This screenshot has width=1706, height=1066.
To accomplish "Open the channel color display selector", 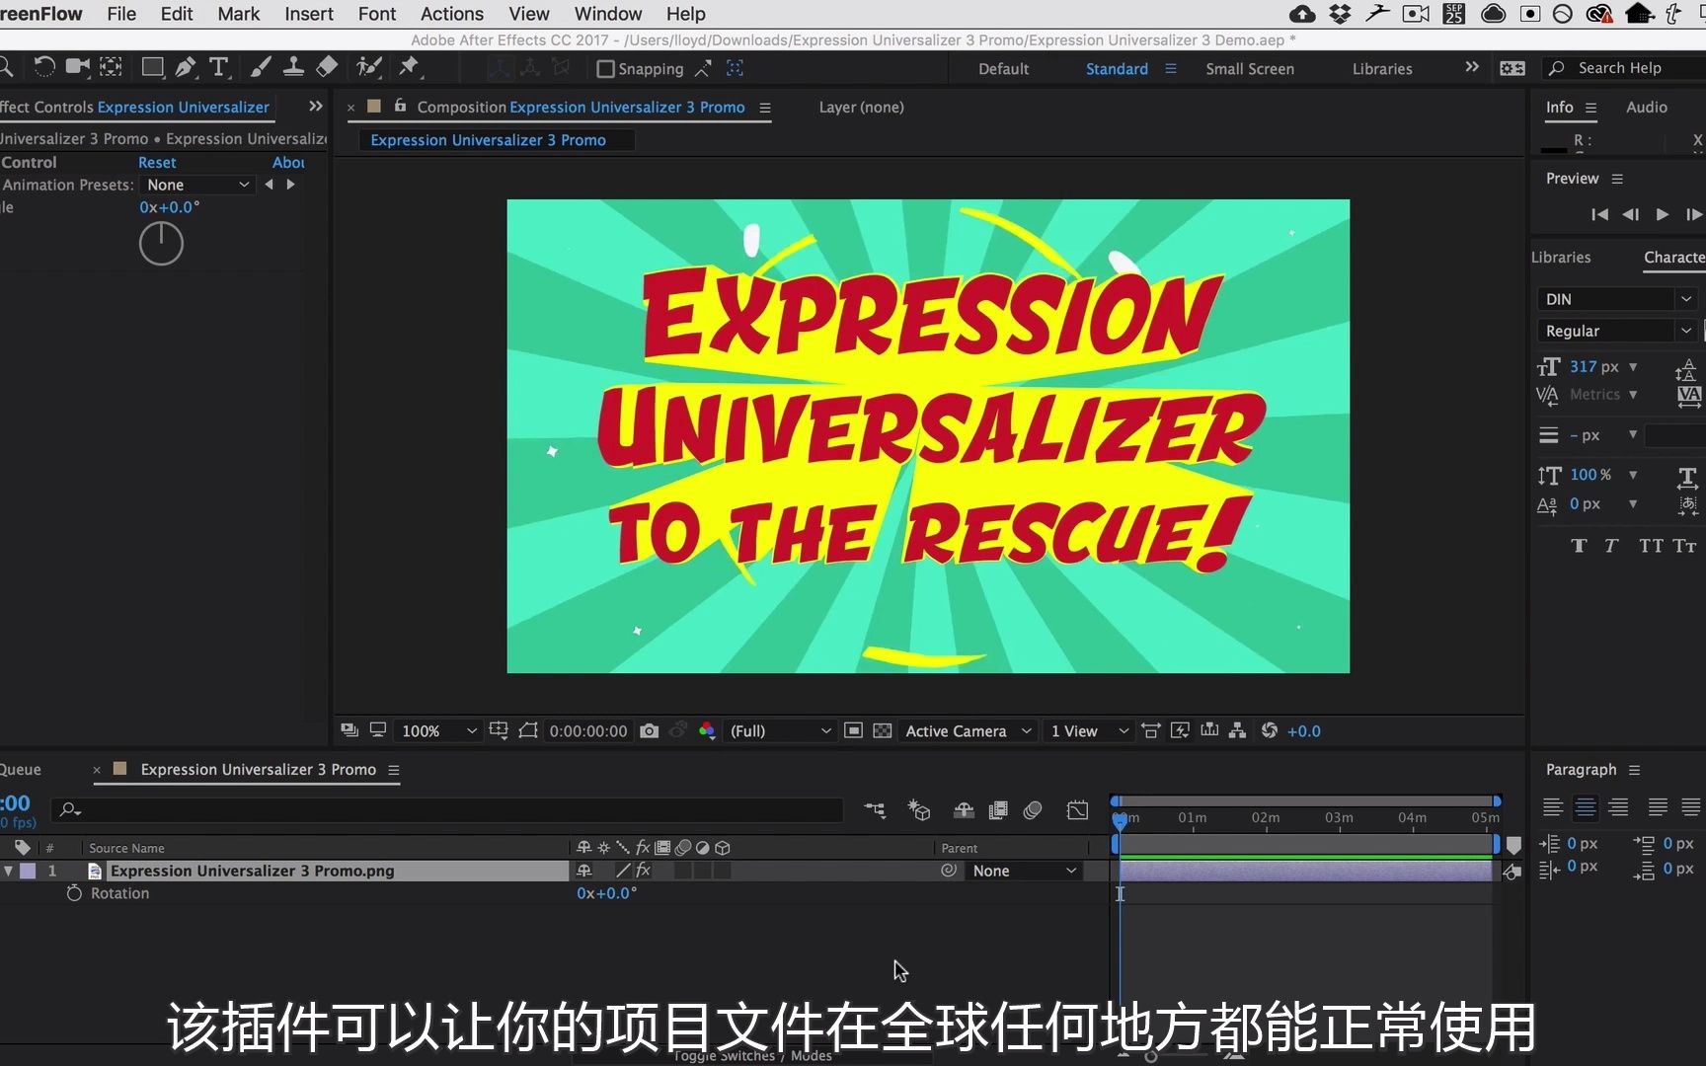I will pyautogui.click(x=707, y=730).
